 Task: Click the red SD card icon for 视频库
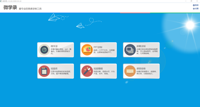[x=44, y=71]
